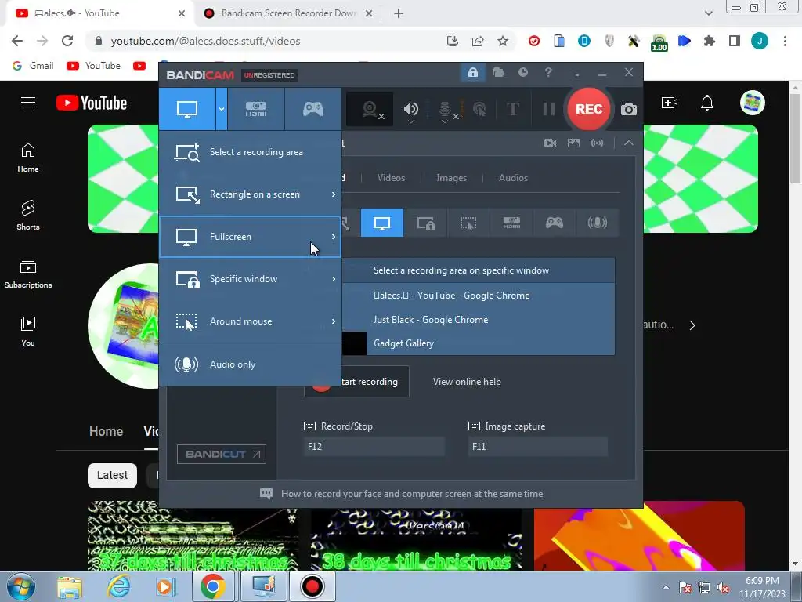Screen dimensions: 802x602
Task: Open the scheduled recording clock icon
Action: click(522, 73)
